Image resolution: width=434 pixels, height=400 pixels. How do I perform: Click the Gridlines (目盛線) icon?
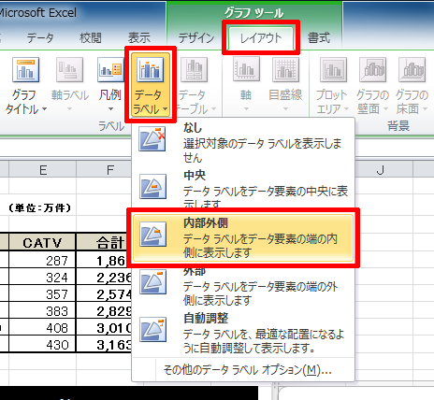click(x=285, y=69)
